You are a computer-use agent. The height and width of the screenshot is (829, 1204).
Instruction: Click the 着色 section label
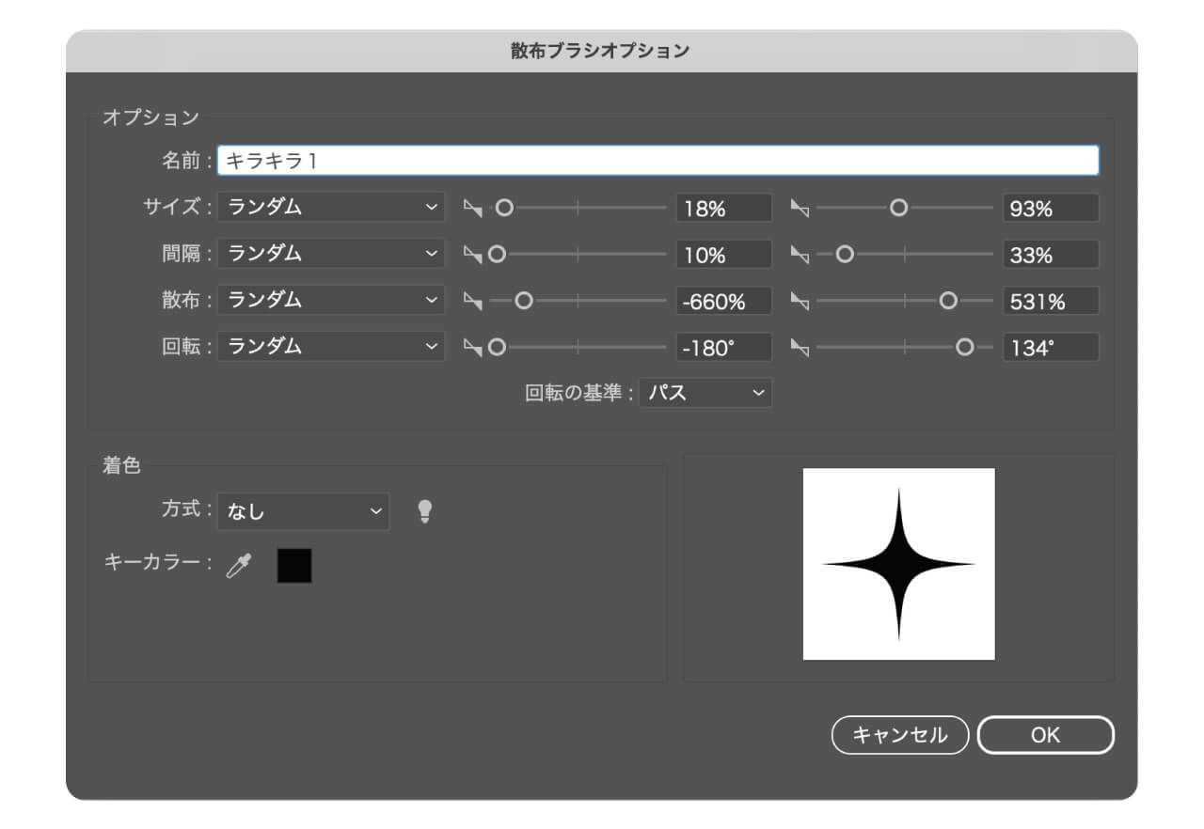pos(121,464)
